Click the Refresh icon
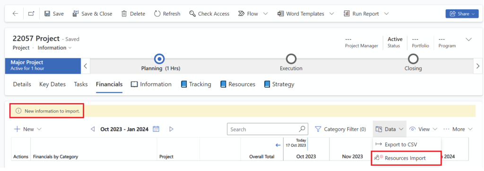The width and height of the screenshot is (484, 171). [157, 14]
